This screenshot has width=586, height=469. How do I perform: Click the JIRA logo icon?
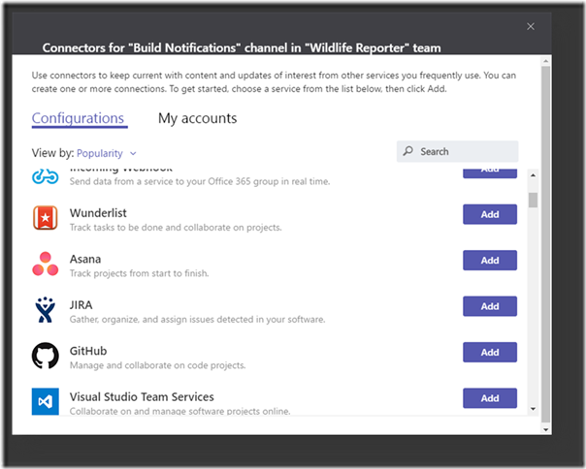[46, 309]
